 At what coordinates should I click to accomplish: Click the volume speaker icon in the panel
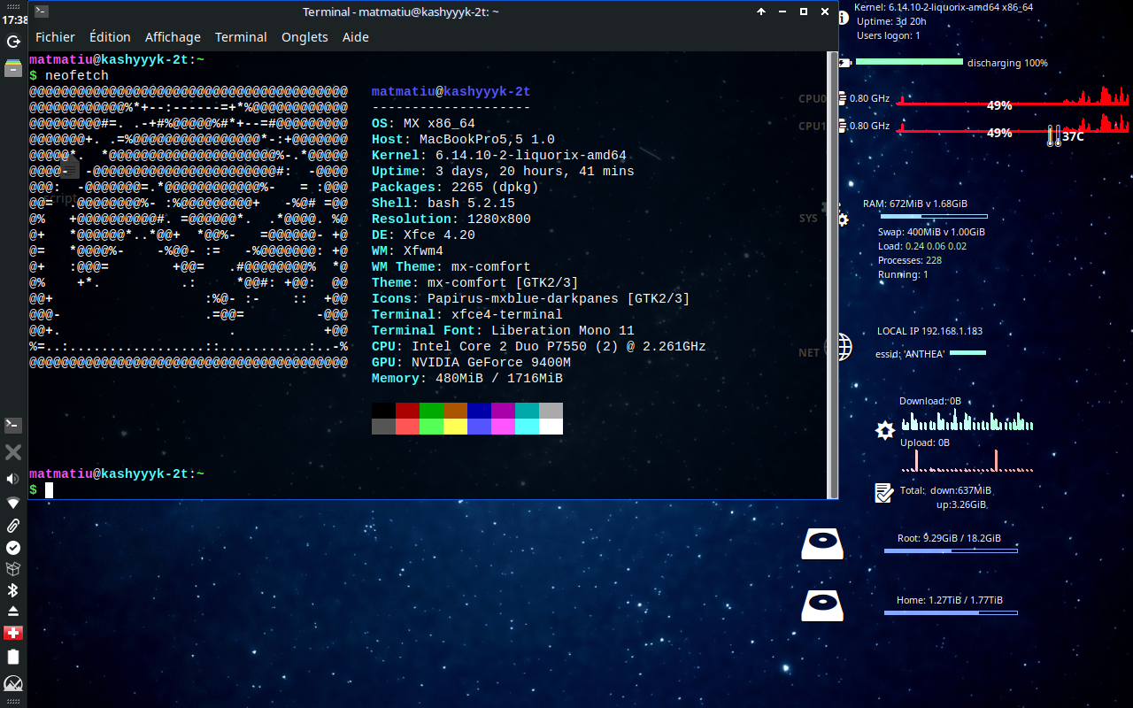click(13, 479)
